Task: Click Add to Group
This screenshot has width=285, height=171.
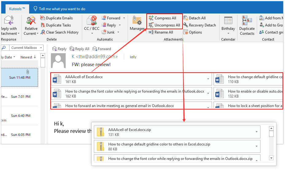Action: pyautogui.click(x=271, y=25)
